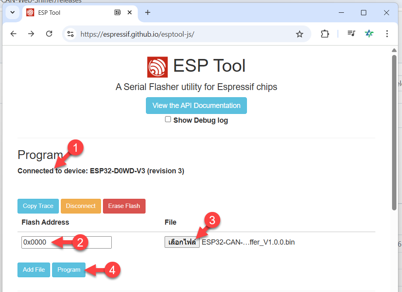Image resolution: width=402 pixels, height=292 pixels.
Task: Open the Extensions puzzle icon
Action: coord(325,33)
